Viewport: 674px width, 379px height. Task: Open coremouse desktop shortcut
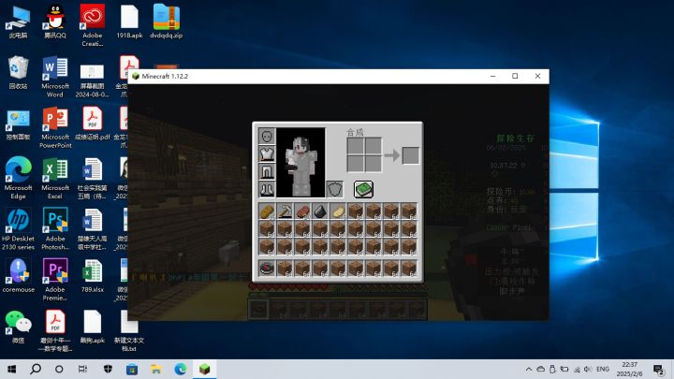tap(18, 276)
